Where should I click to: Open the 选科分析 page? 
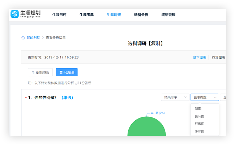point(141,15)
